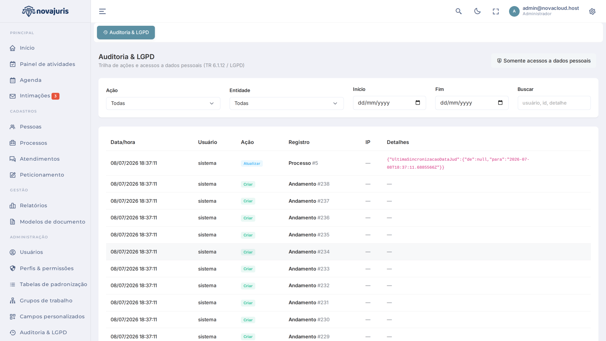Select the Andamento #231 row text

308,303
